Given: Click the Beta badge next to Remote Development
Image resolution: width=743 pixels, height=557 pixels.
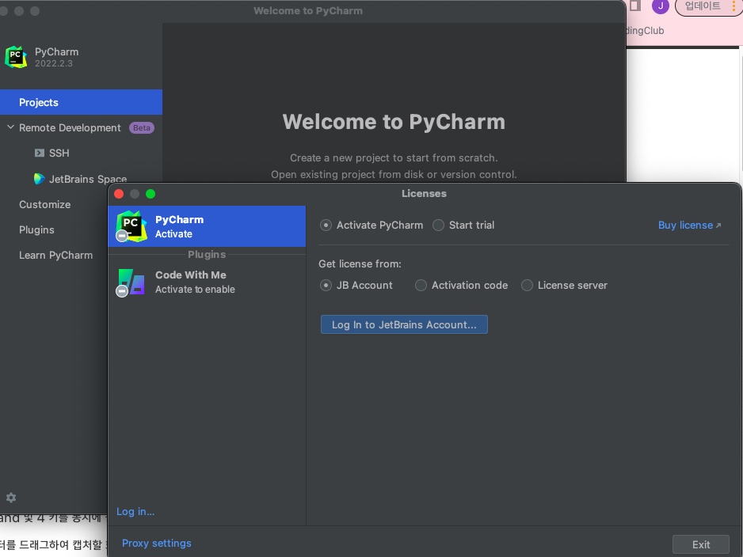Looking at the screenshot, I should (x=142, y=127).
